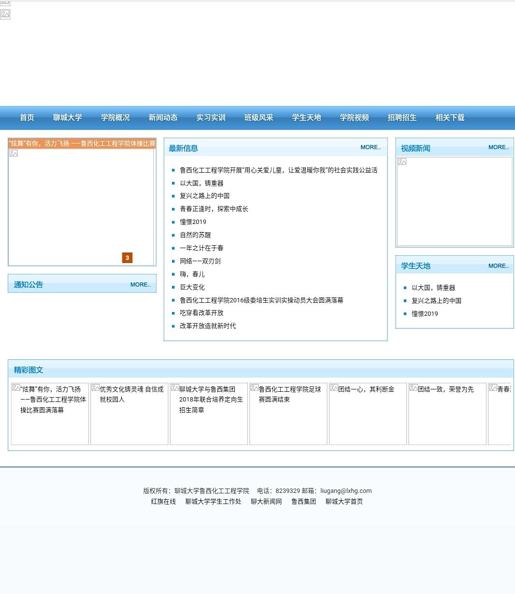Read the 网络——双刃剑 news article
Viewport: 515px width, 594px height.
(200, 261)
